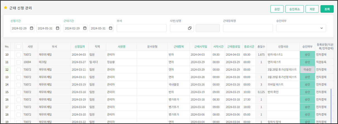Tick the checkbox for row 15
This screenshot has height=124, width=338.
coord(18,92)
